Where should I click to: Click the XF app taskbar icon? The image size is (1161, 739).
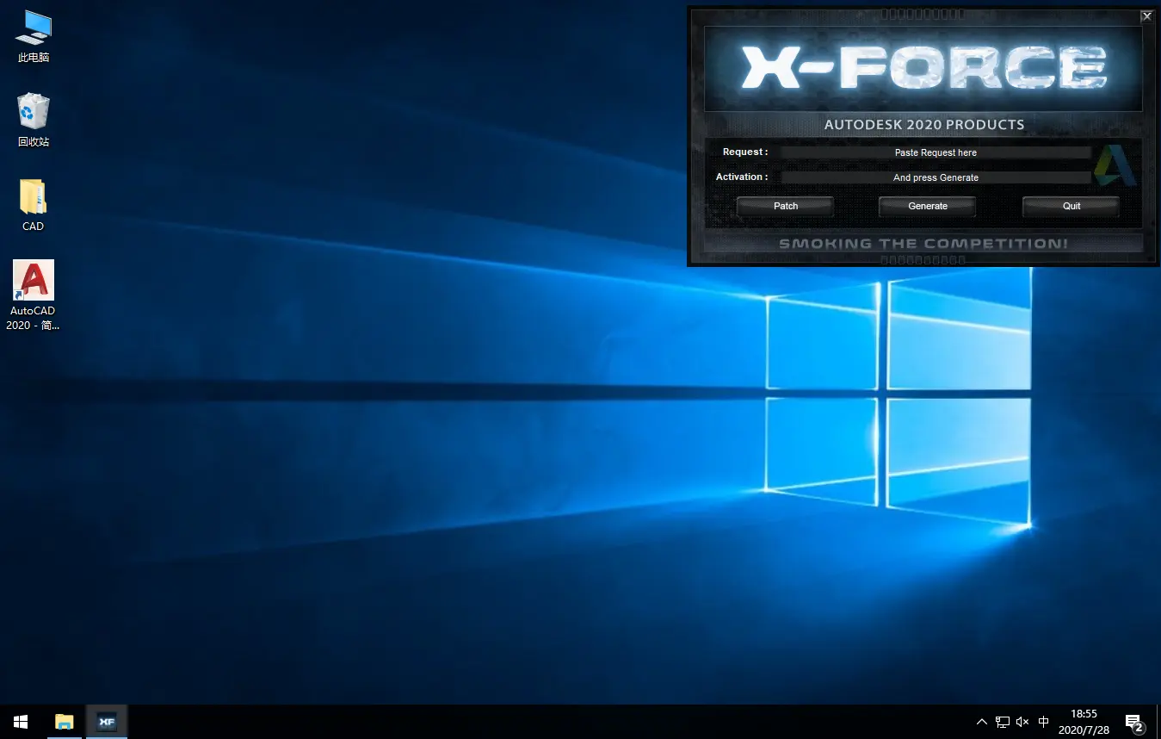click(107, 722)
